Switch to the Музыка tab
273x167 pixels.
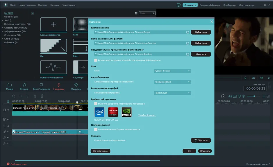point(24,87)
